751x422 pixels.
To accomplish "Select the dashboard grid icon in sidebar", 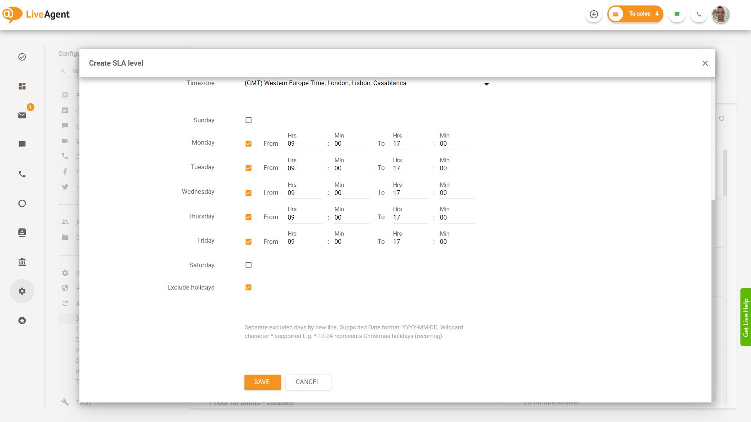I will (x=22, y=86).
